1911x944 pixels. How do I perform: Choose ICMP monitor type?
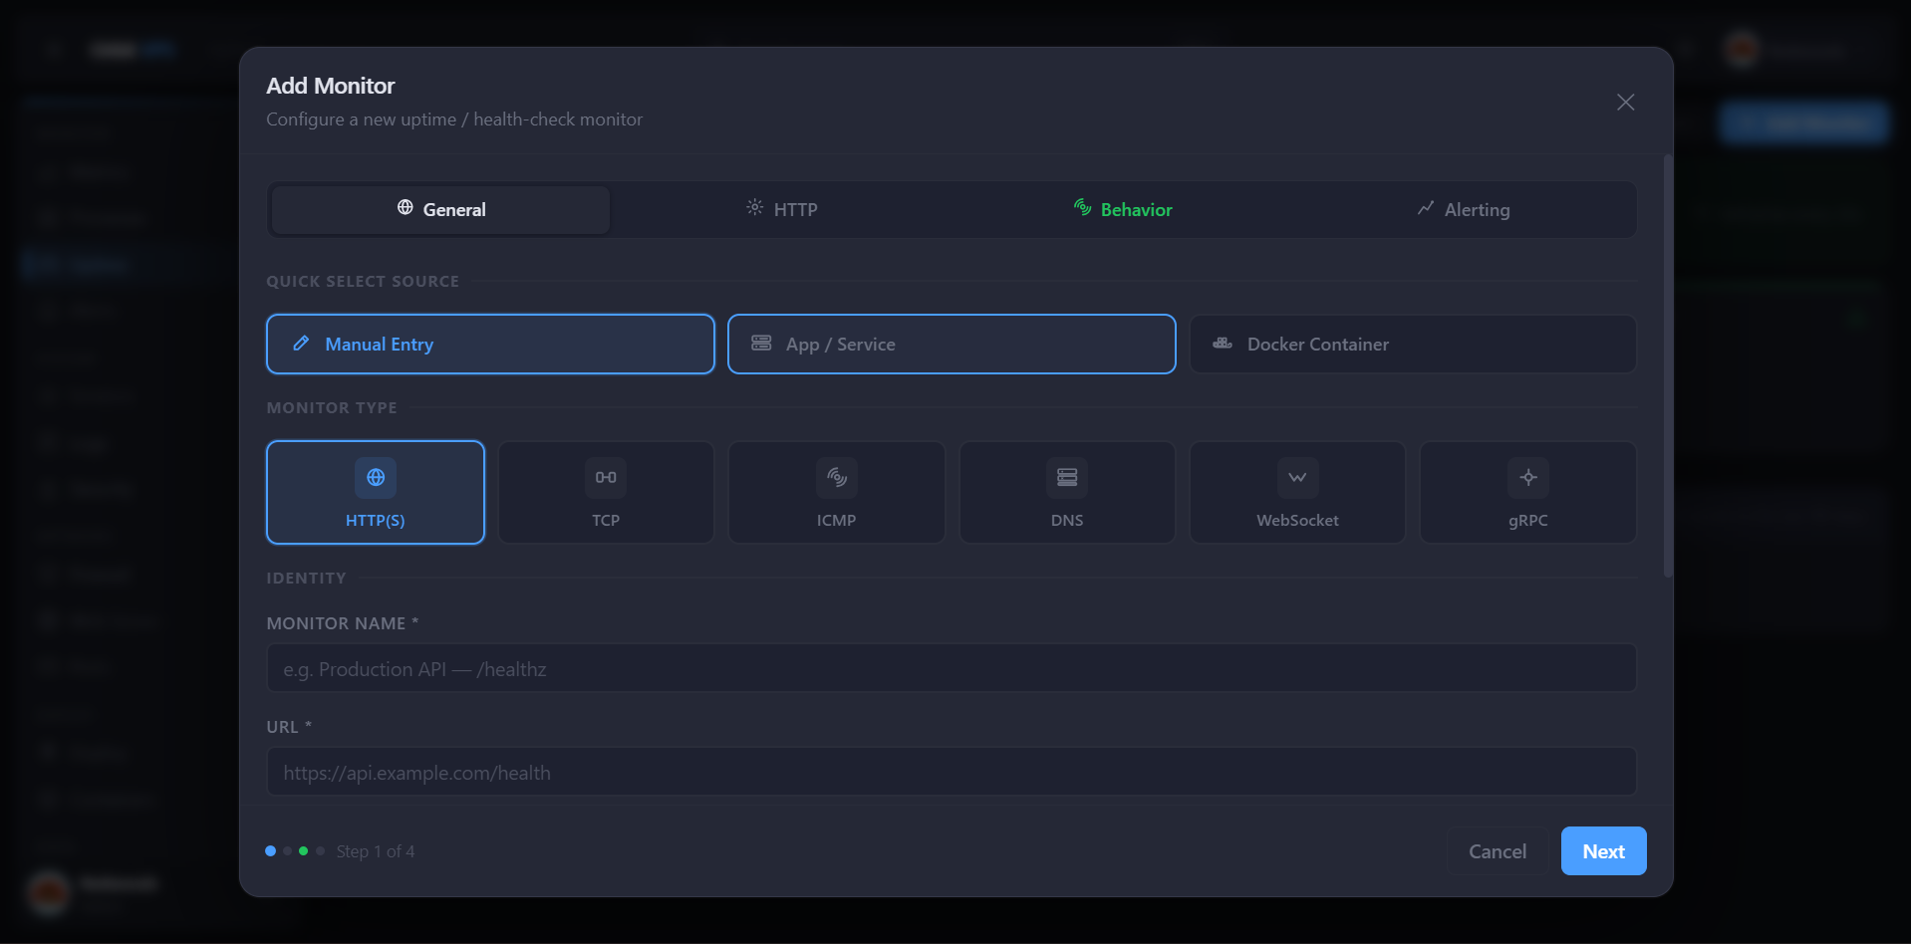coord(837,492)
